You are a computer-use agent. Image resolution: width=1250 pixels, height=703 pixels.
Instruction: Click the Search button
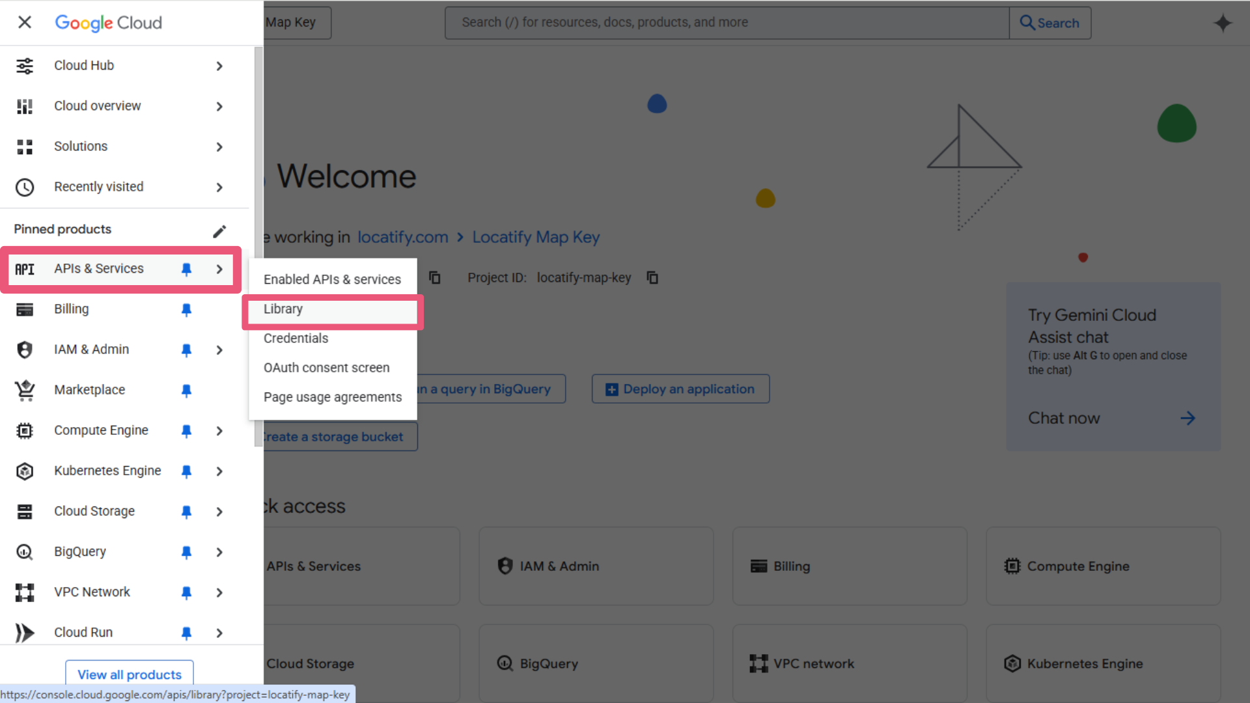pos(1049,23)
